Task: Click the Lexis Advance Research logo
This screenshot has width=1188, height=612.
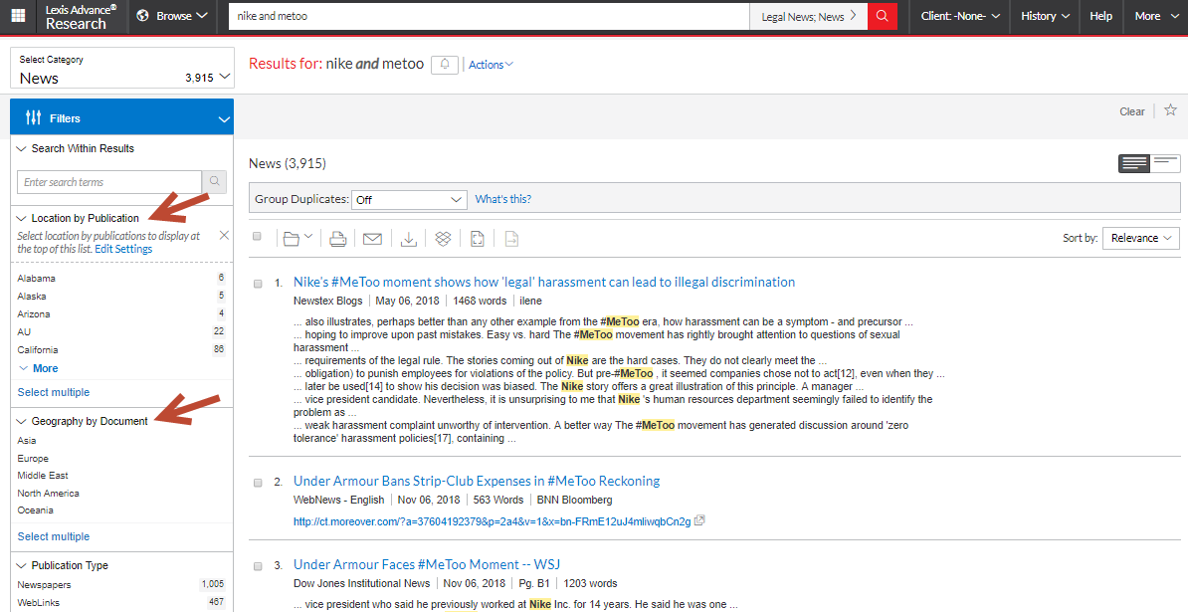Action: [81, 16]
